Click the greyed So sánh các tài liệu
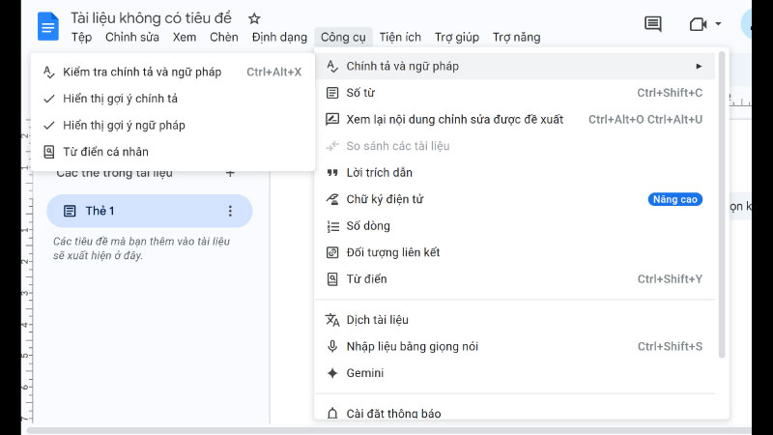Viewport: 773px width, 435px height. point(515,146)
